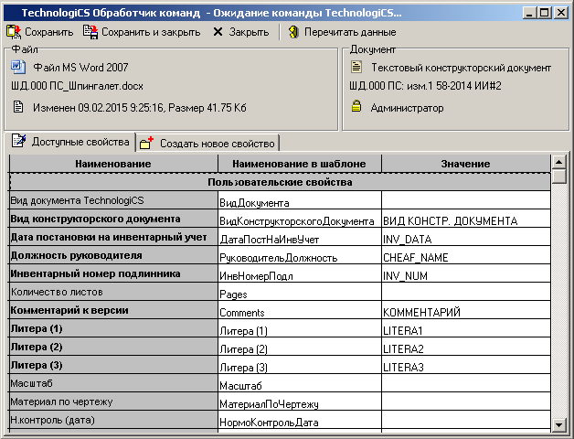
Task: Open the Создать новое свойство tab
Action: point(208,144)
